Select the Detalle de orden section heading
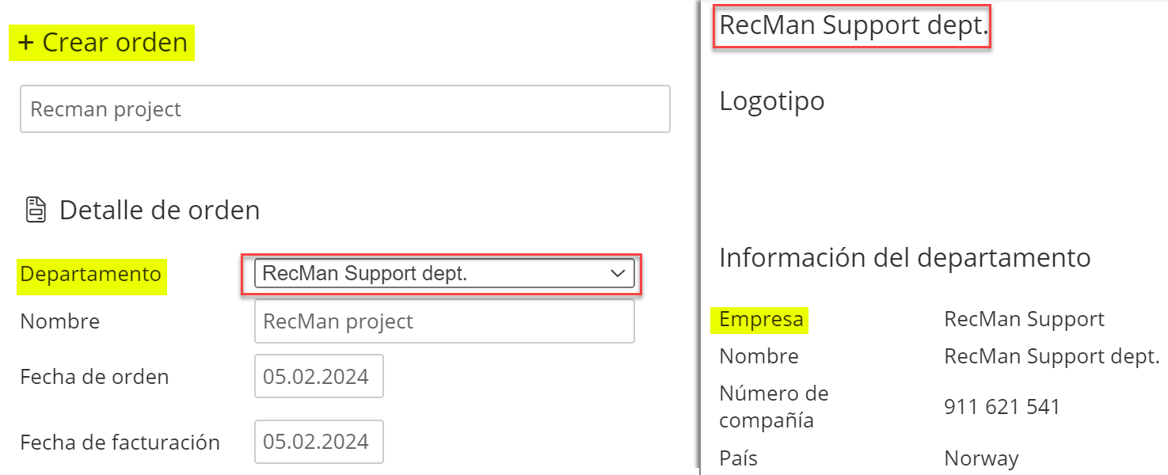Viewport: 1168px width, 475px height. click(x=159, y=211)
